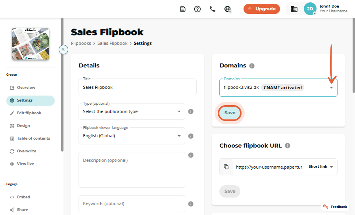Viewport: 355px width, 215px height.
Task: Open the publication Type dropdown
Action: click(x=132, y=111)
